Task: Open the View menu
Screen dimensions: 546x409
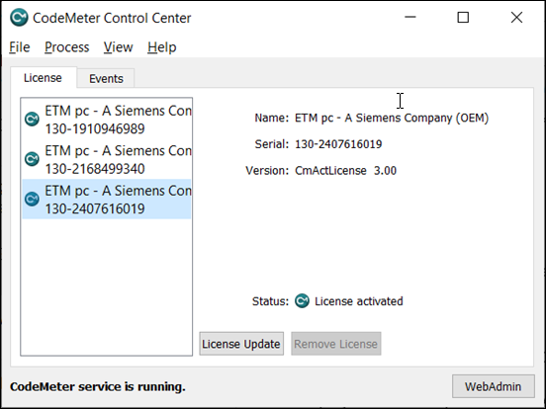Action: 118,47
